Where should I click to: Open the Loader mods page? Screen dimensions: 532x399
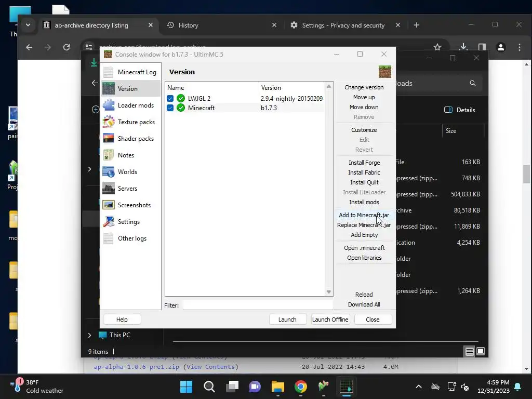[130, 105]
